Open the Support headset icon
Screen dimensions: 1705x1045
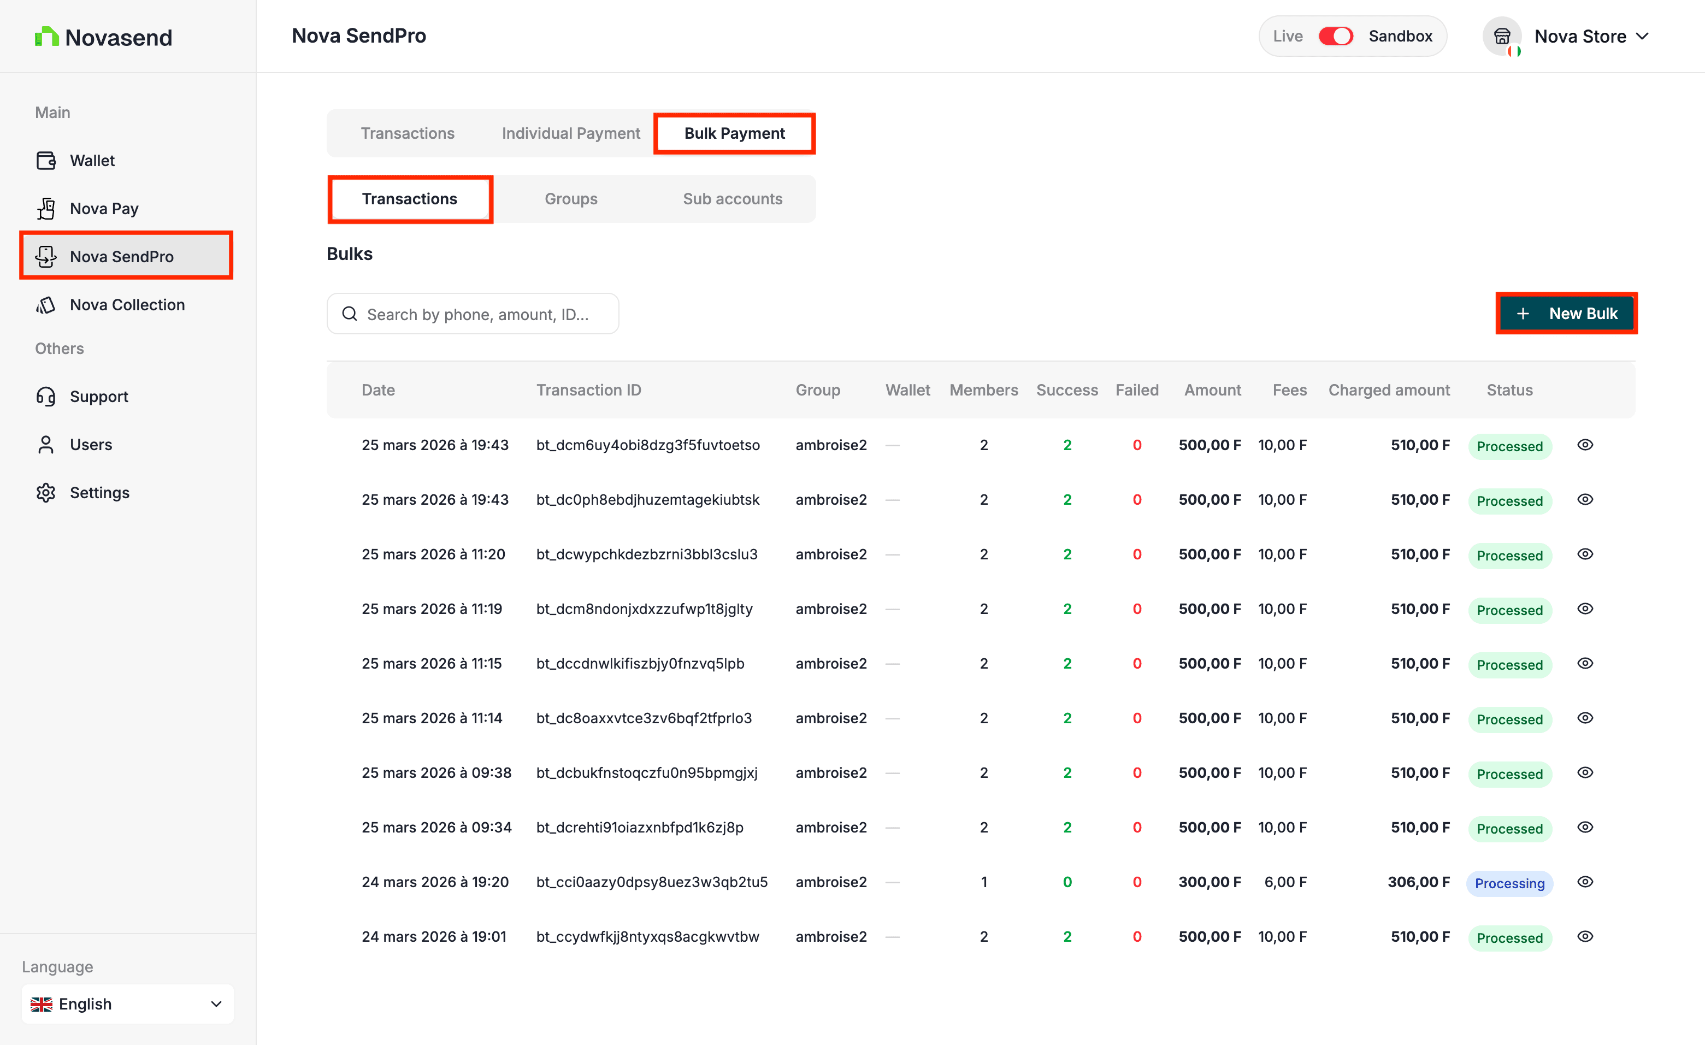tap(46, 397)
